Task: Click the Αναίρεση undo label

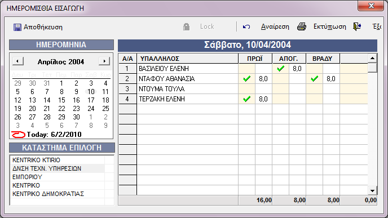Action: click(x=275, y=26)
